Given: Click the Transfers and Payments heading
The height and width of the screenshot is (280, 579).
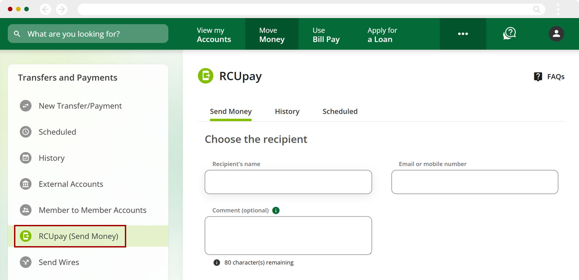Looking at the screenshot, I should point(67,78).
